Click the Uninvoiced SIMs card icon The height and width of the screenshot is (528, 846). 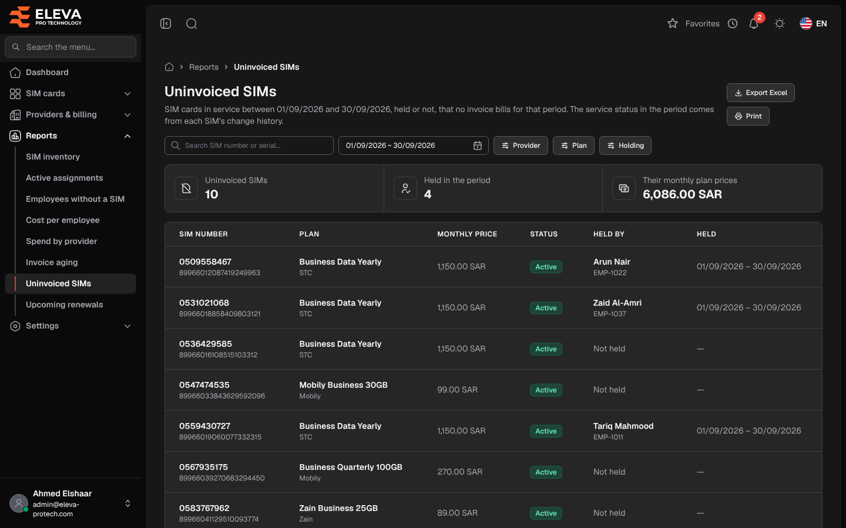pyautogui.click(x=186, y=188)
